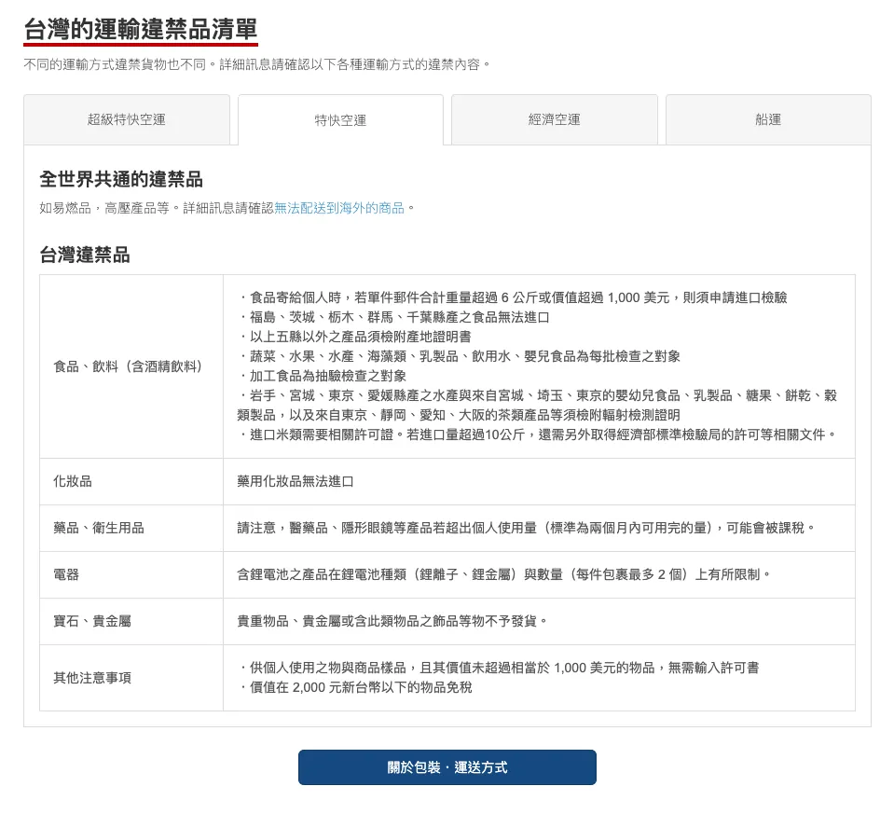
Task: Click the 福島、茨城 food import ban line
Action: point(393,317)
